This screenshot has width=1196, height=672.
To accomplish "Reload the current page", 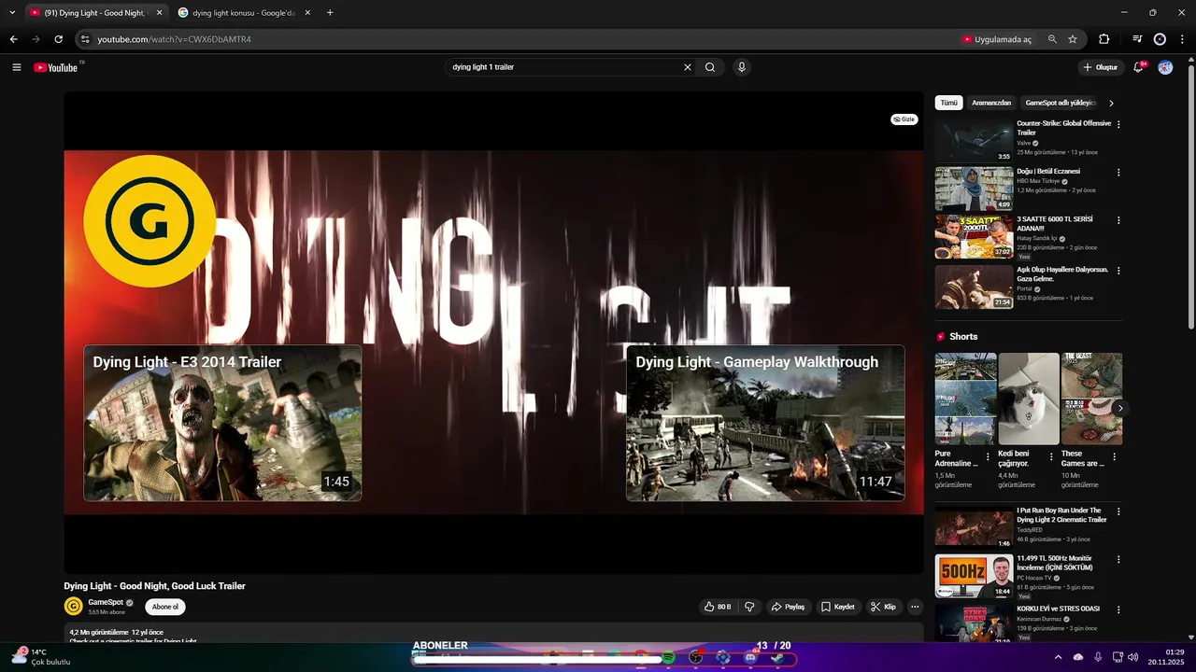I will pyautogui.click(x=58, y=39).
